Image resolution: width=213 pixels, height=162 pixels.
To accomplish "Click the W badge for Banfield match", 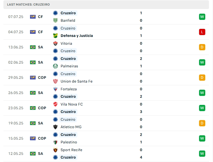I will 202,17.
